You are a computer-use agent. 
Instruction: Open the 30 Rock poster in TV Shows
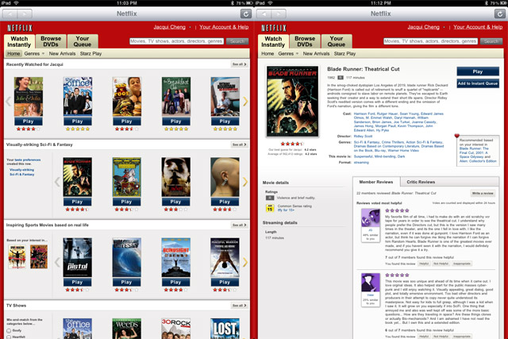[x=176, y=329]
